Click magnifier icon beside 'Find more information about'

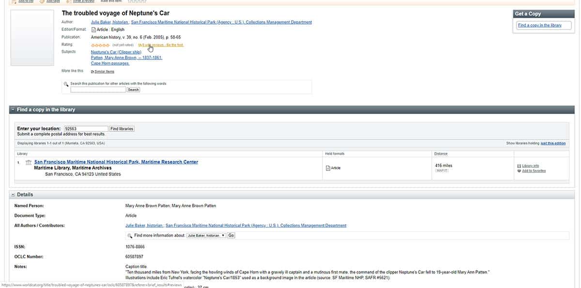tap(130, 235)
